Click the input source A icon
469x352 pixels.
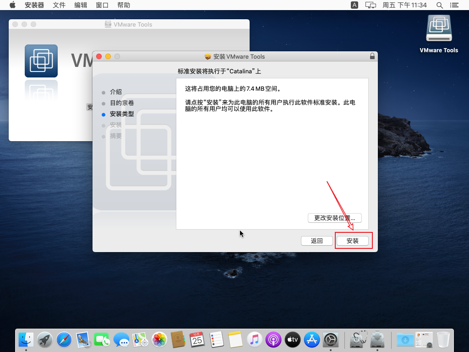click(354, 5)
